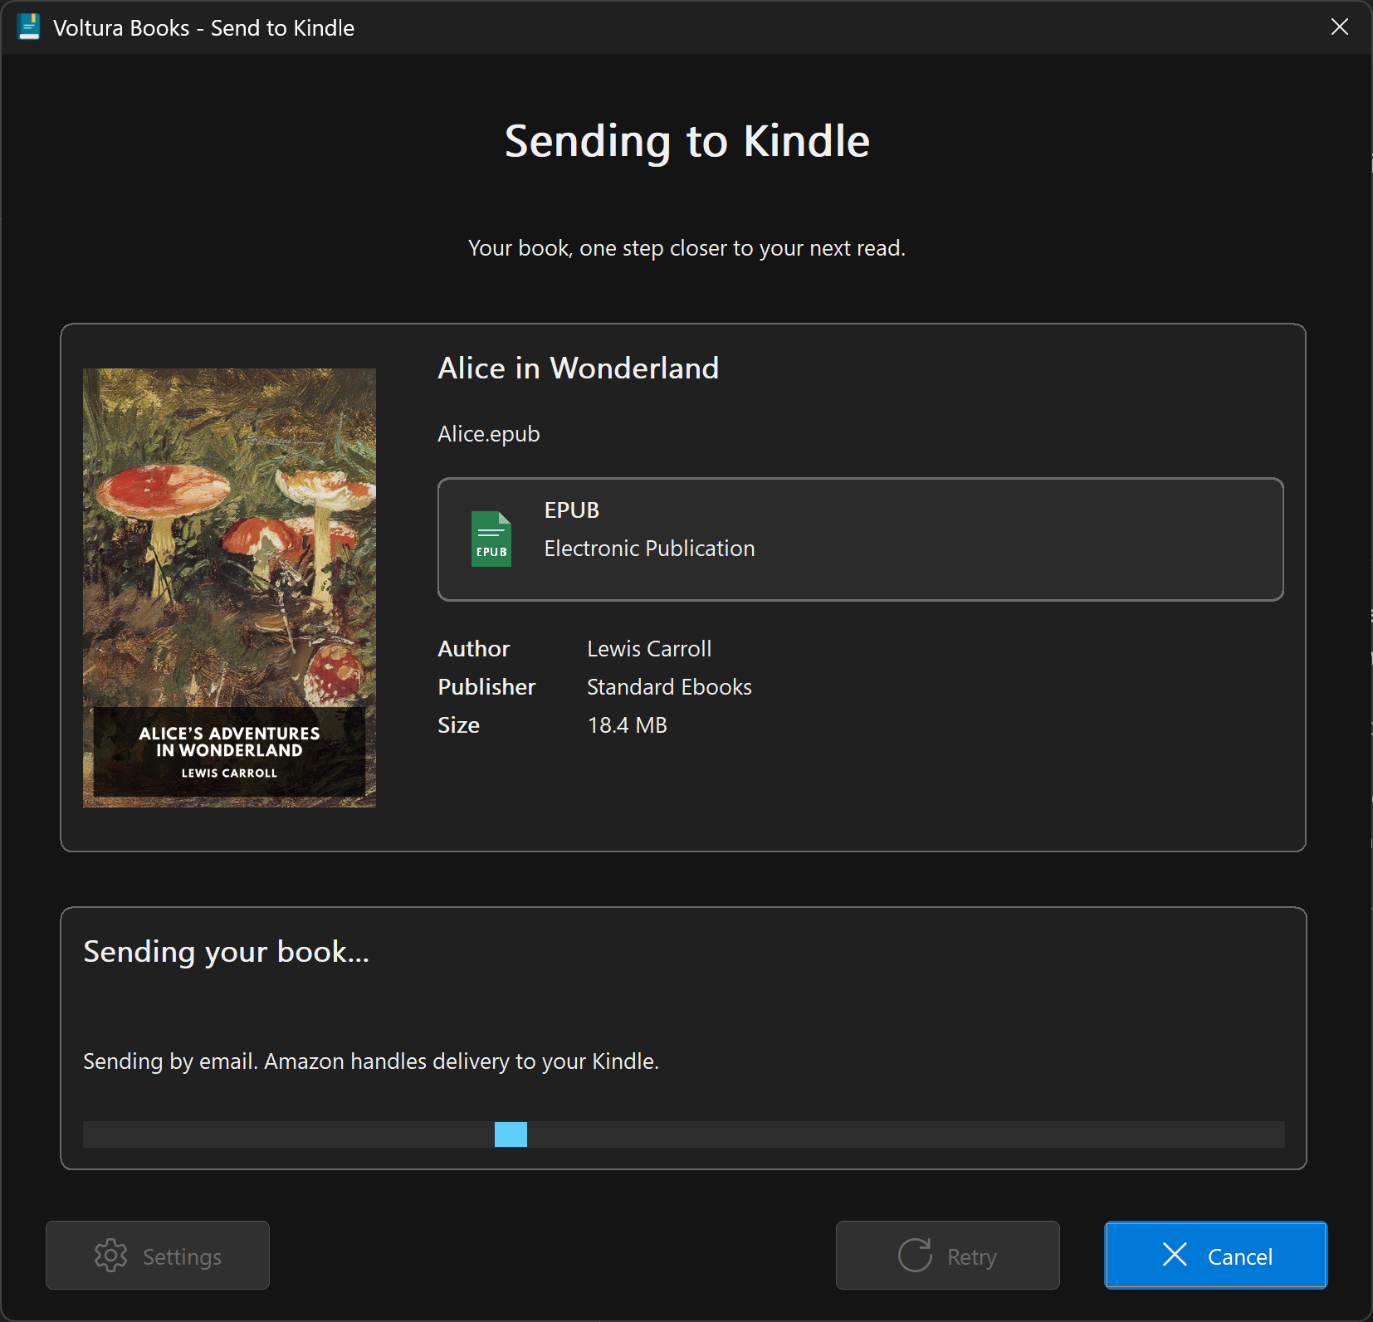Click the 'Size' field label
1373x1322 pixels.
[x=458, y=725]
